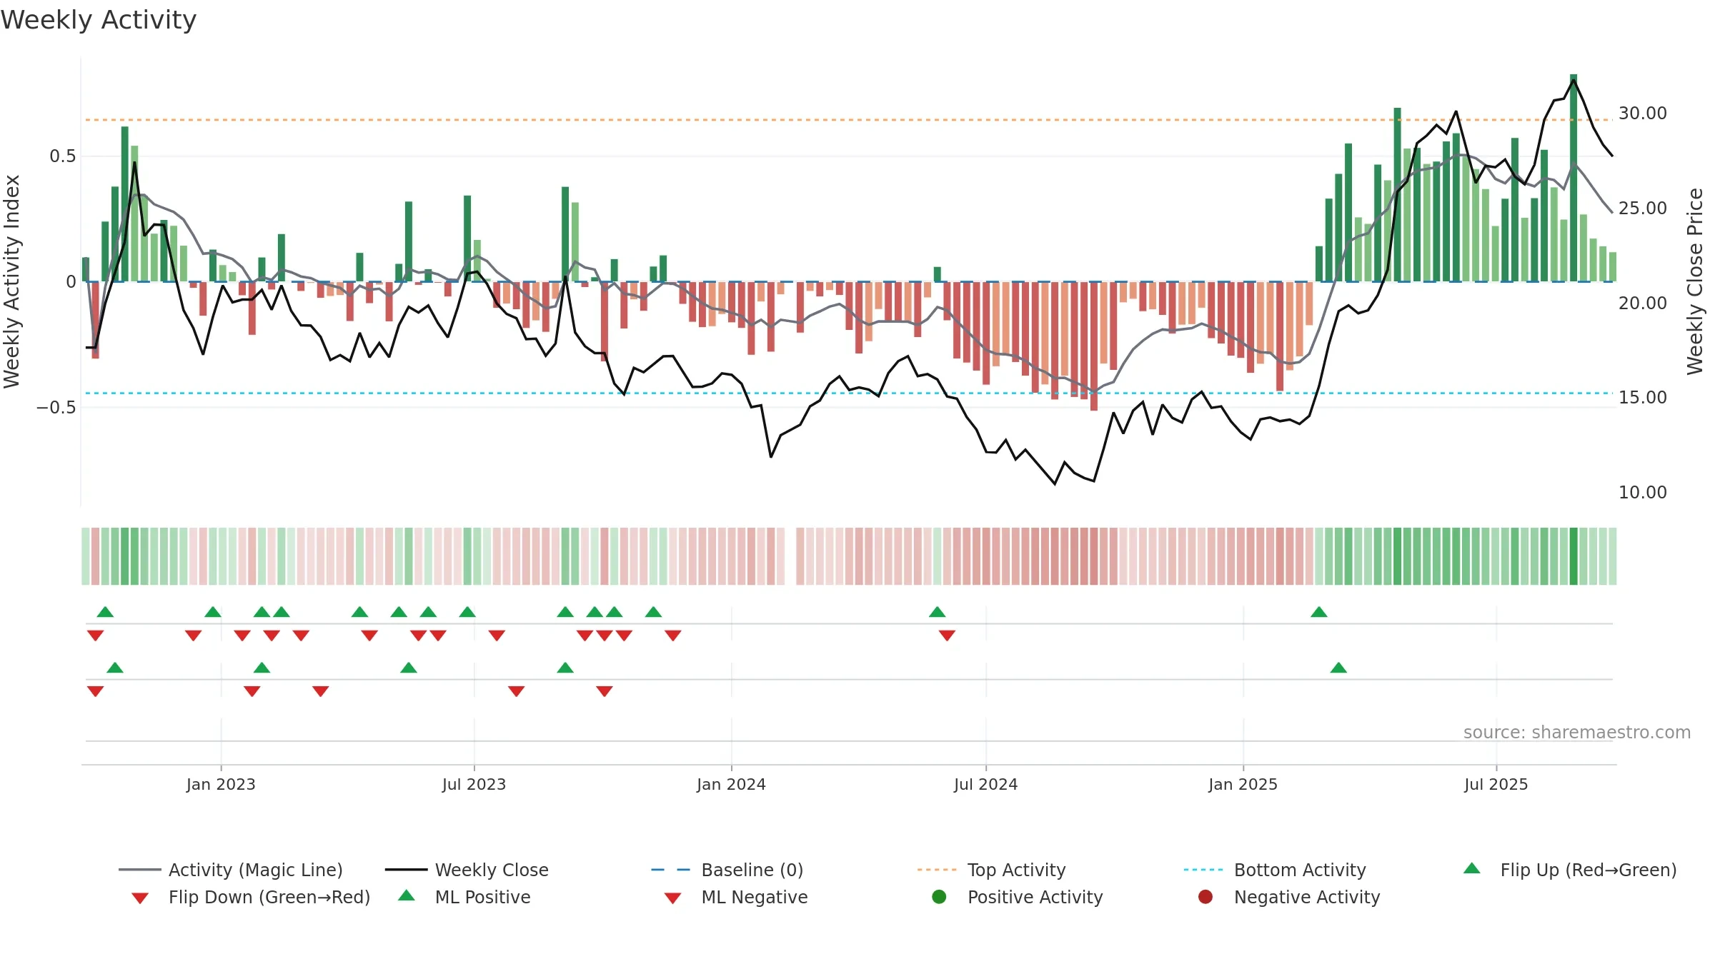Viewport: 1715px width, 964px height.
Task: Click the Weekly Activity Index axis title
Action: [x=11, y=281]
